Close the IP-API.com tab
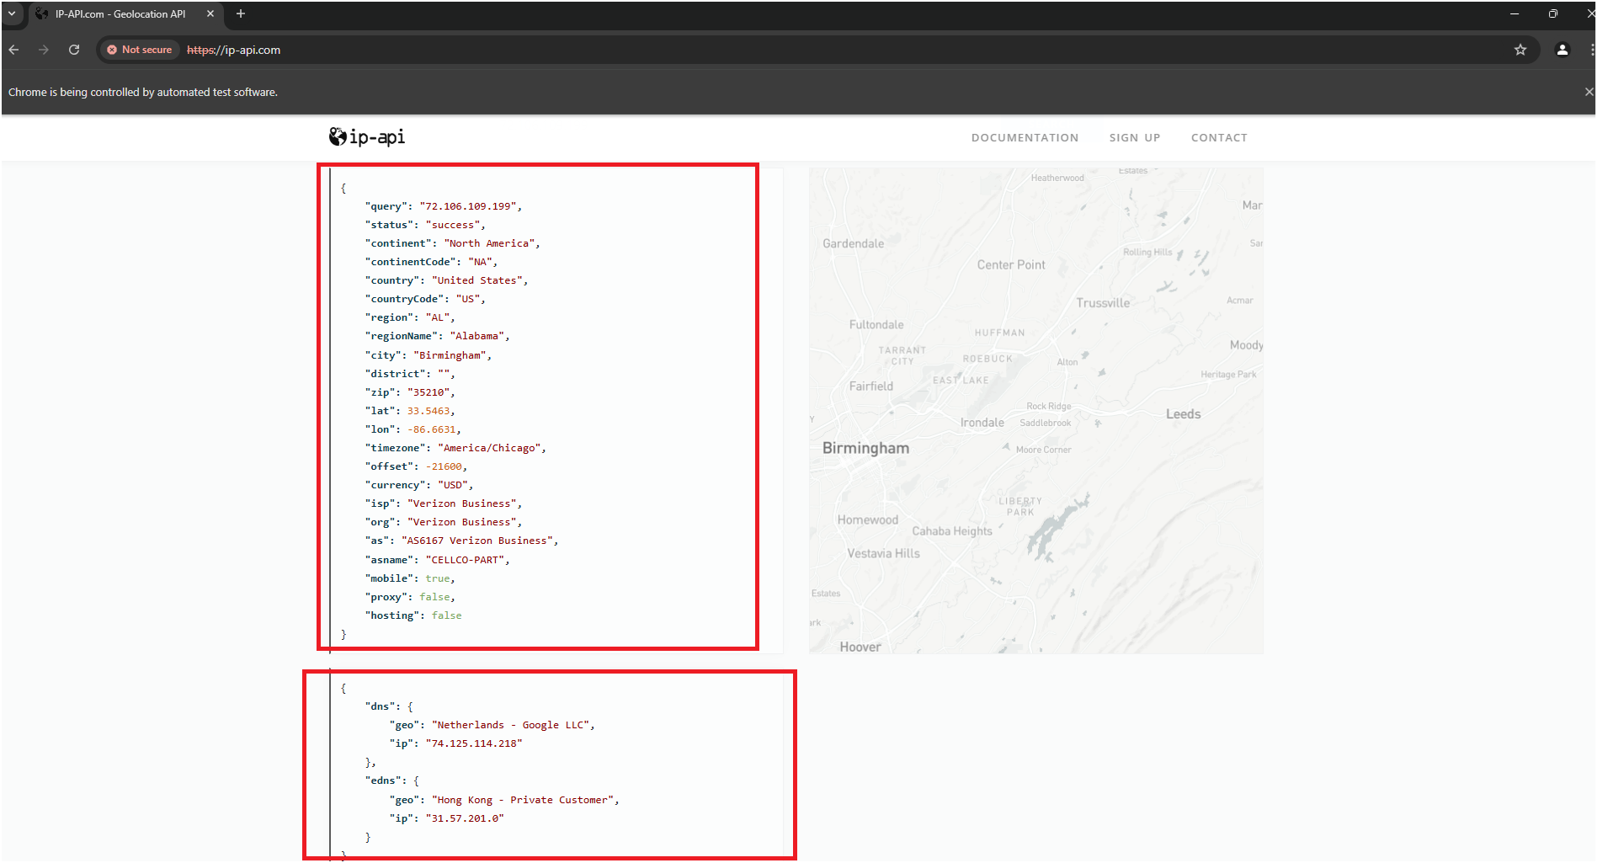This screenshot has height=863, width=1597. pos(210,13)
